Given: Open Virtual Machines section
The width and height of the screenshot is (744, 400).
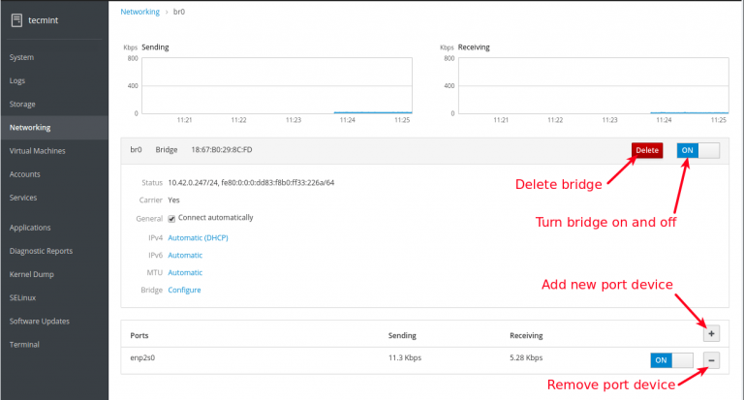Looking at the screenshot, I should coord(38,151).
